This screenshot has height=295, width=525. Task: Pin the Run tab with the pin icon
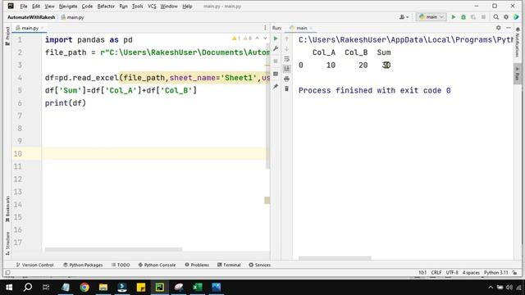(x=276, y=87)
